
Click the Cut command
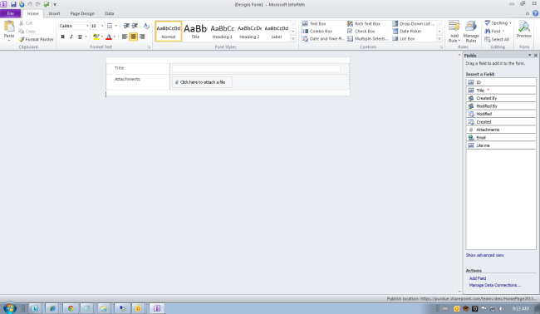[26, 23]
